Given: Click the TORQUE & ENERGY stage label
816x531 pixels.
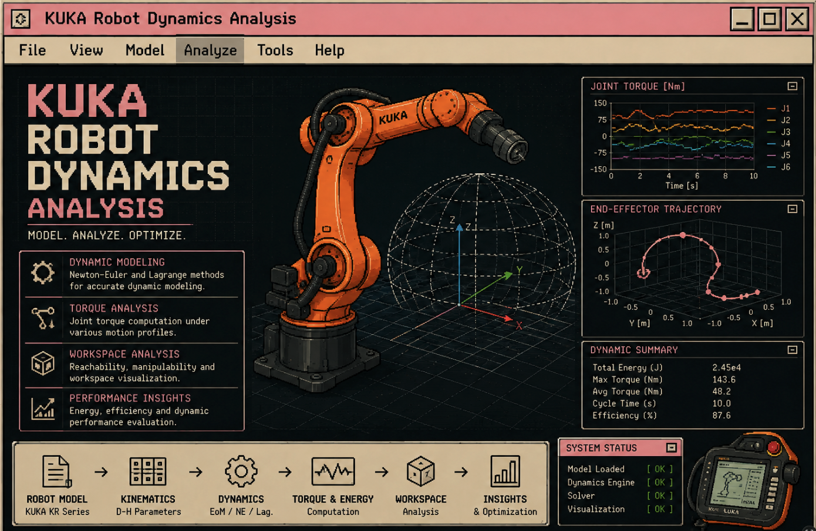Looking at the screenshot, I should [x=333, y=499].
